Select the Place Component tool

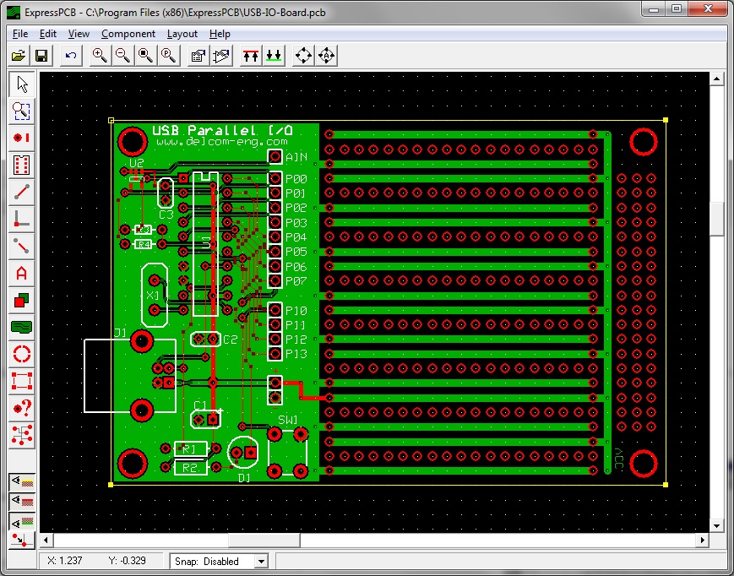(21, 166)
